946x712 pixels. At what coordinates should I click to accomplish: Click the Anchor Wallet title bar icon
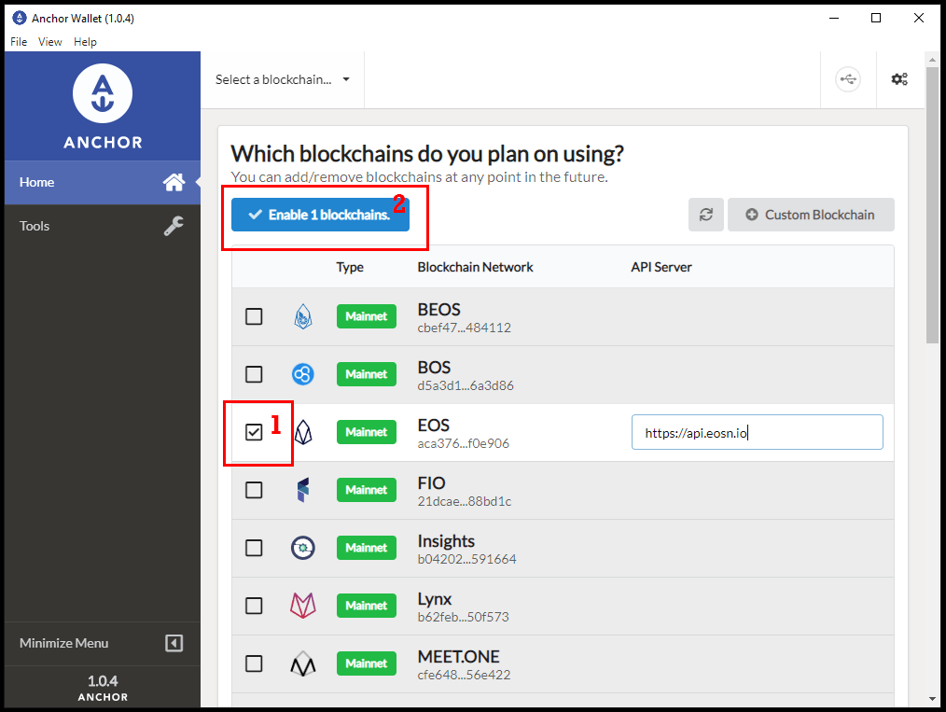click(x=20, y=18)
